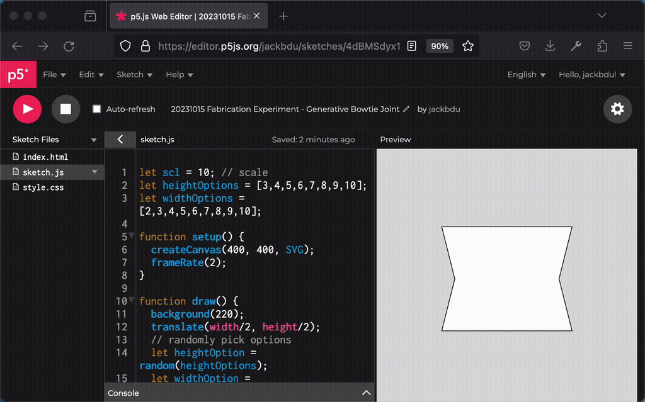Image resolution: width=645 pixels, height=402 pixels.
Task: Collapse the sidebar with the left chevron
Action: click(x=120, y=140)
